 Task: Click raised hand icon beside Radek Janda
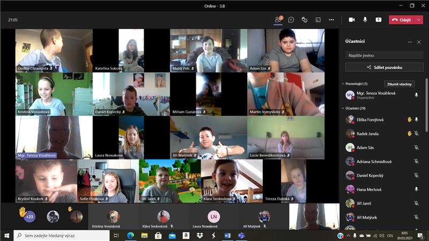410,133
